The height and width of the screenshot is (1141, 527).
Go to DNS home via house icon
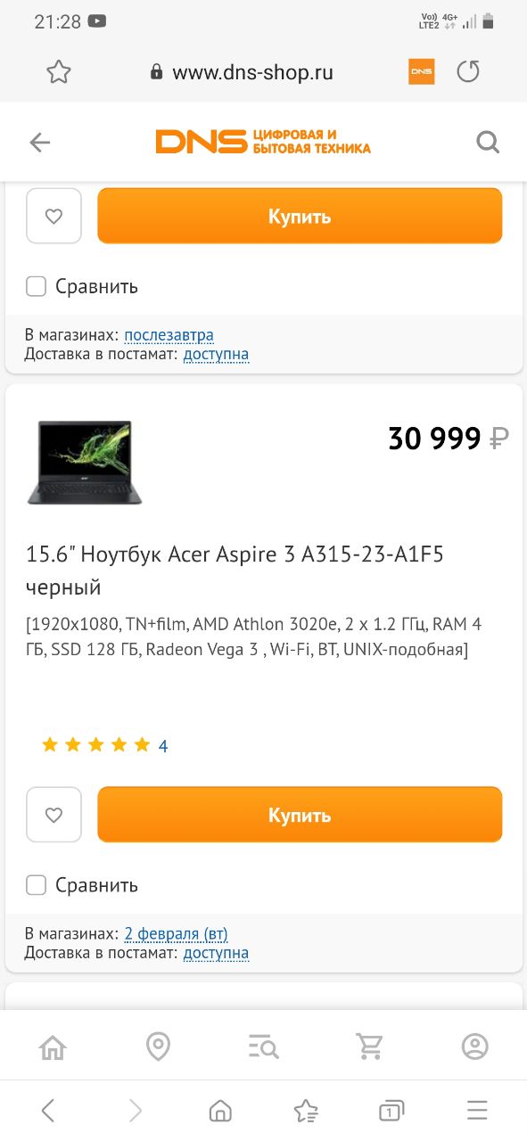click(53, 1046)
